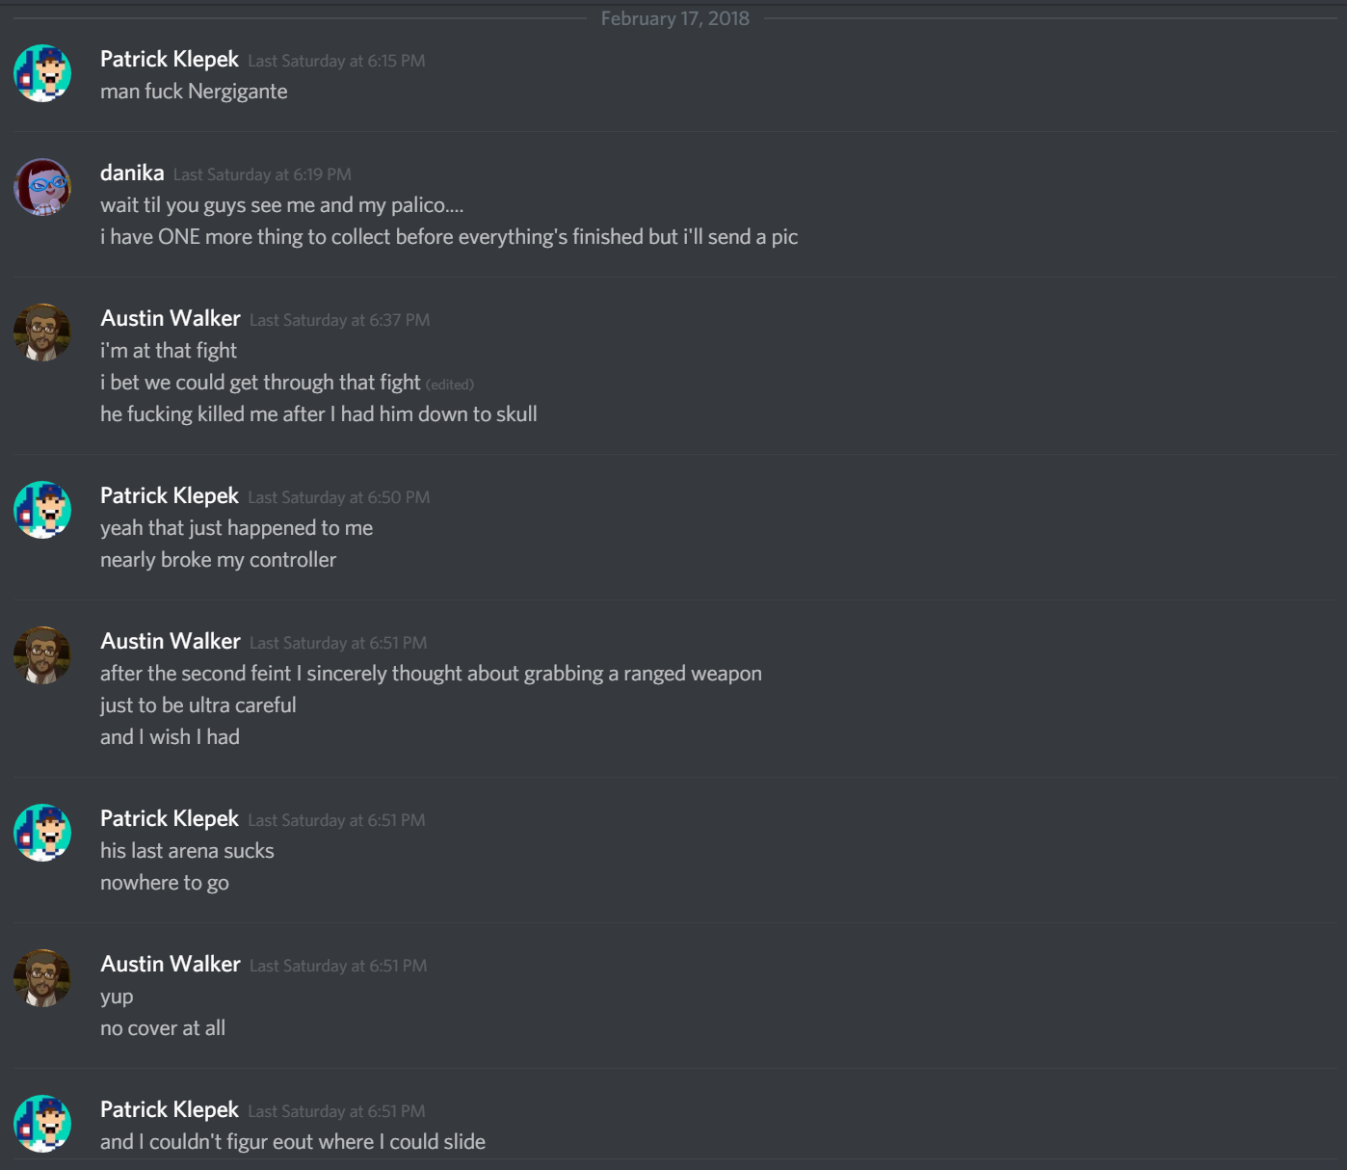Viewport: 1347px width, 1170px height.
Task: Open Patrick Klepek's avatar on first message
Action: pos(42,73)
